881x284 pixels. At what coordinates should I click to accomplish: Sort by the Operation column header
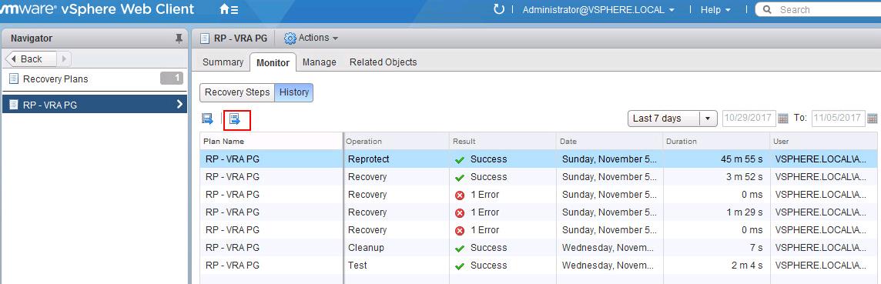click(x=396, y=142)
